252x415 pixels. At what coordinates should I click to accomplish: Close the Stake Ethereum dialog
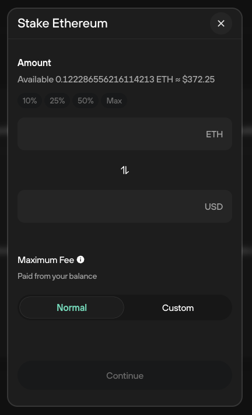click(221, 23)
